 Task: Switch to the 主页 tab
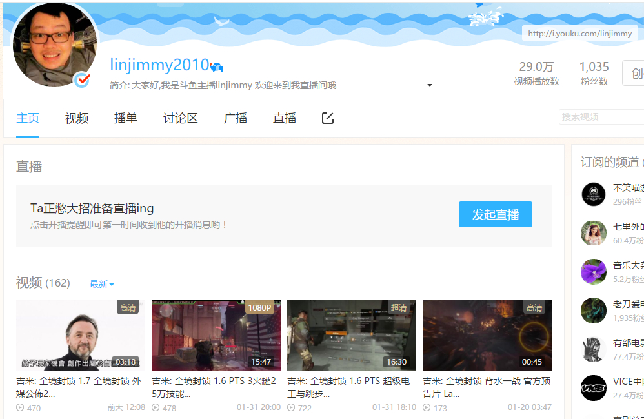28,118
